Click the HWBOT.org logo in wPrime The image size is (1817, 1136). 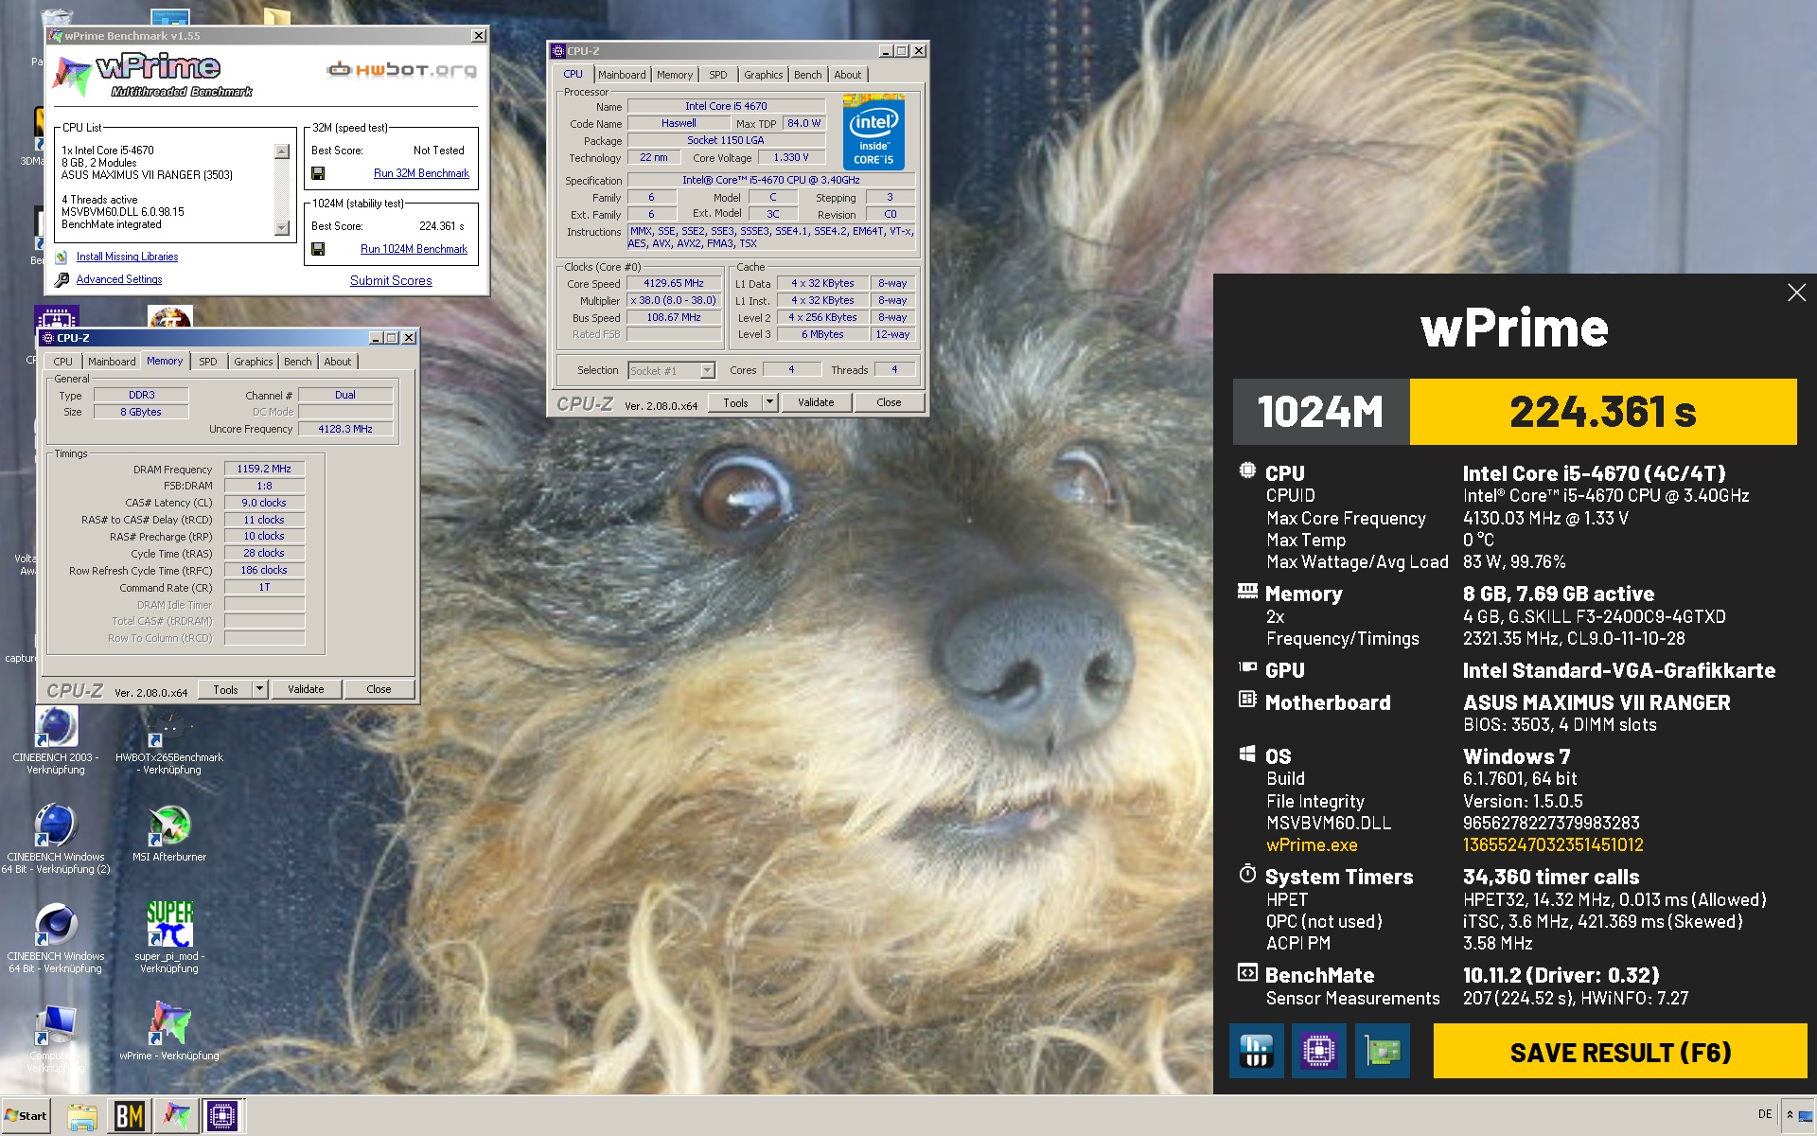click(x=401, y=69)
